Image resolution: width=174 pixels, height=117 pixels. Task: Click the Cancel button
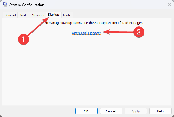[111, 111]
